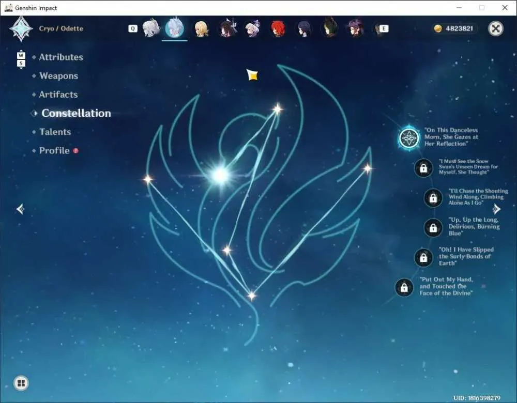This screenshot has height=403, width=517.
Task: Select the lavender-haired character portrait
Action: click(253, 28)
